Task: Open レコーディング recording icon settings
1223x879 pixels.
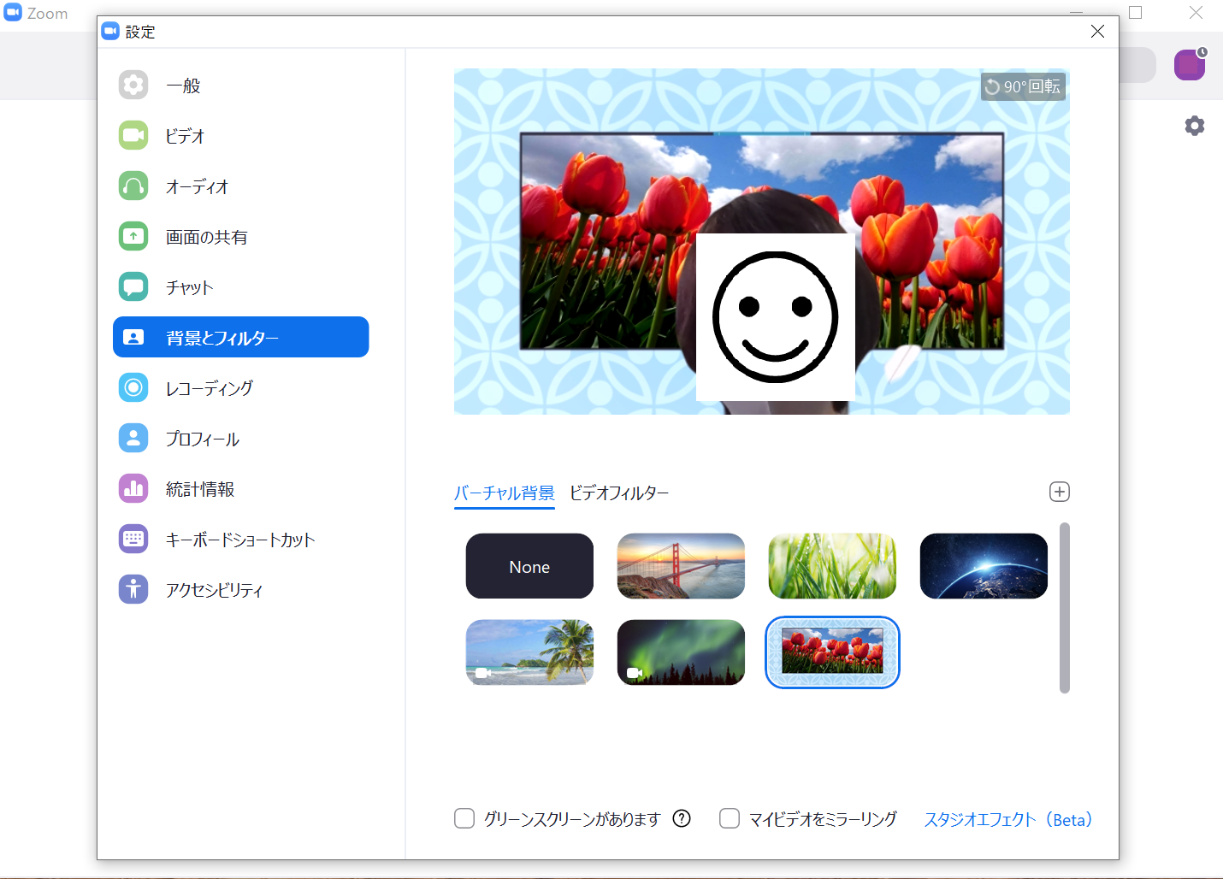Action: tap(133, 387)
